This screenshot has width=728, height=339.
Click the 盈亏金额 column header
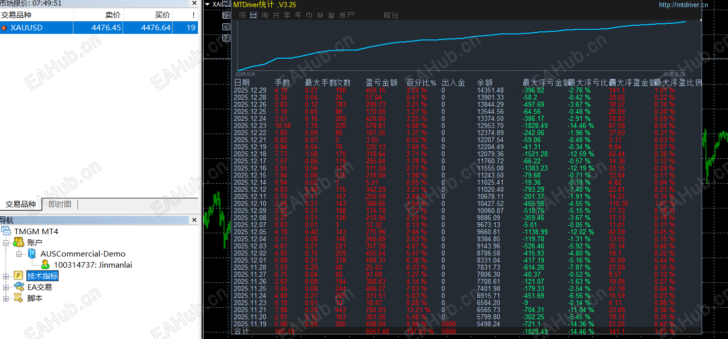coord(381,82)
